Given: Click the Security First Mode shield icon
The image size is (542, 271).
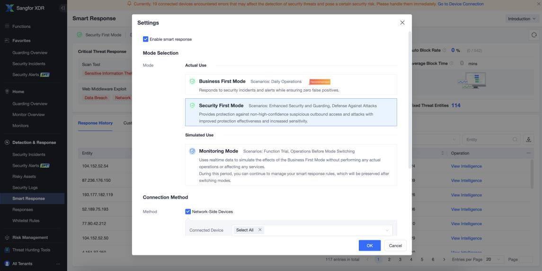Looking at the screenshot, I should 193,105.
